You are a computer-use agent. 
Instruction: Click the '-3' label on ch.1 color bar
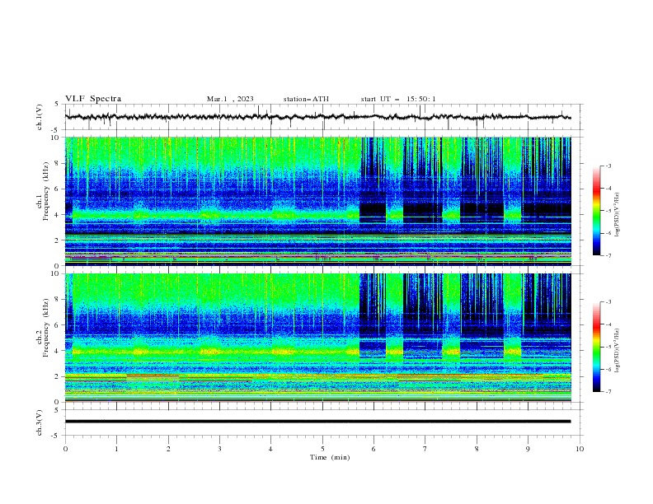[x=608, y=166]
